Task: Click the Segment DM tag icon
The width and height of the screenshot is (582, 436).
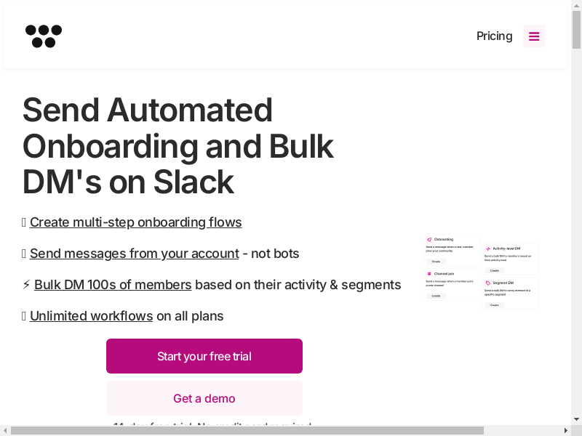Action: point(488,283)
